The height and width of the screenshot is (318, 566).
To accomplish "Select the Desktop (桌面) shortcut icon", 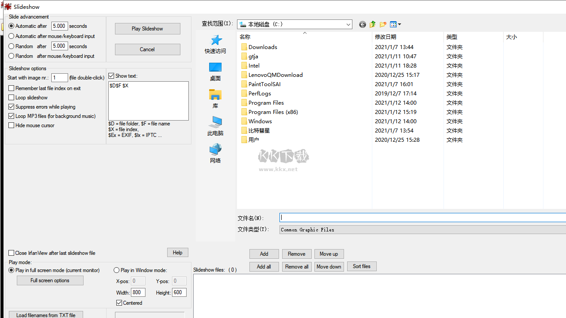I will coord(215,72).
